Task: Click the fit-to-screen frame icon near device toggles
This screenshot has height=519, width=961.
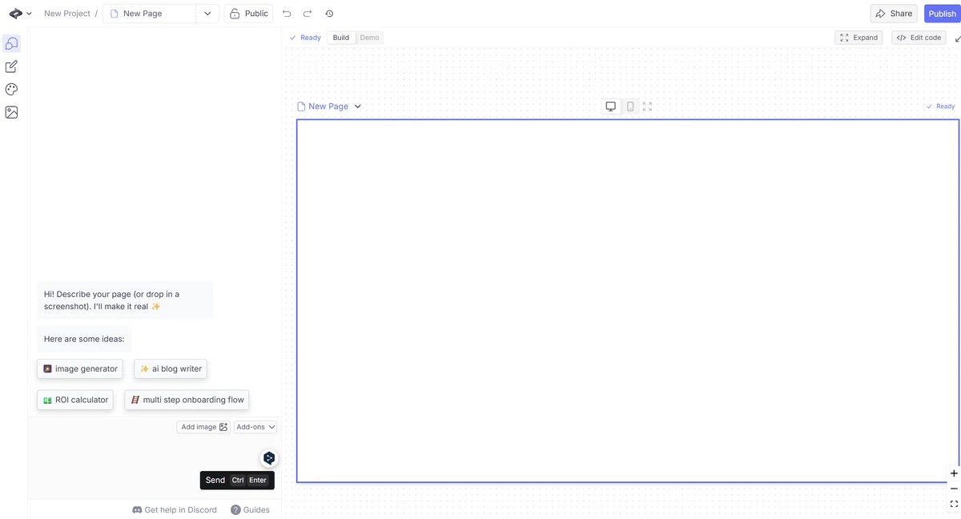Action: pyautogui.click(x=647, y=107)
